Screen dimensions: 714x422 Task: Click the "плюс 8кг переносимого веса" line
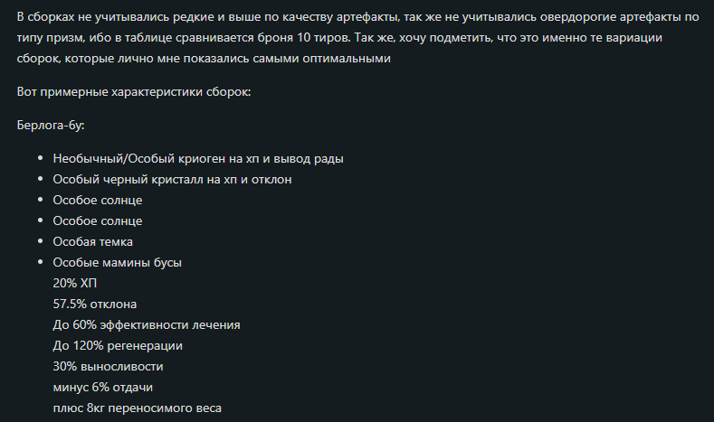(x=137, y=408)
